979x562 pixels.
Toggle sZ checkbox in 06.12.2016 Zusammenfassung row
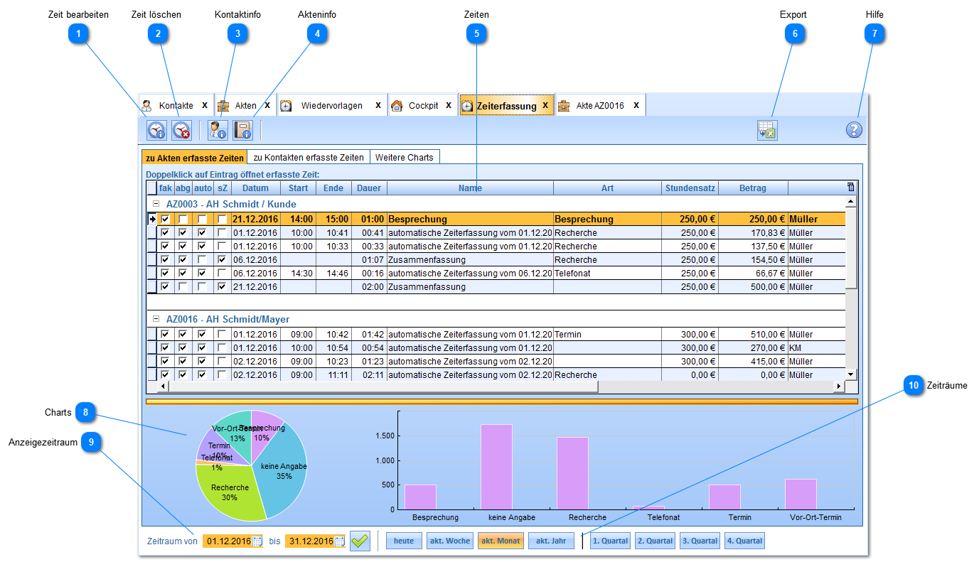pyautogui.click(x=222, y=260)
